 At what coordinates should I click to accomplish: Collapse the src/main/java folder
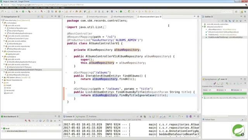pyautogui.click(x=3, y=23)
